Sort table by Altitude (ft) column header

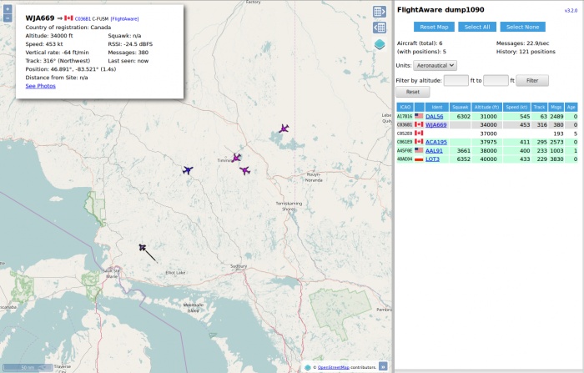click(486, 107)
